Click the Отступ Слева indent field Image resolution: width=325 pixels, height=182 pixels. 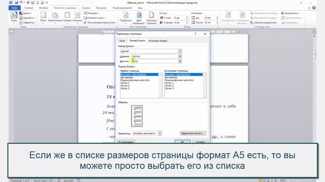point(179,18)
